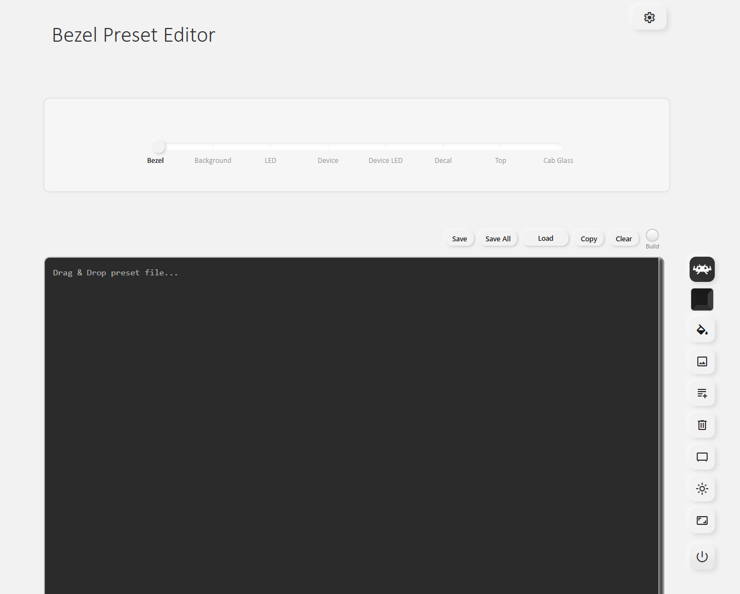
Task: Click the add-to-list icon
Action: tap(702, 393)
